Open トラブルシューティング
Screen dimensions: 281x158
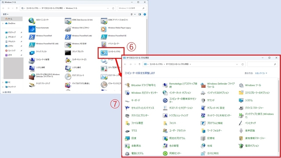click(175, 116)
